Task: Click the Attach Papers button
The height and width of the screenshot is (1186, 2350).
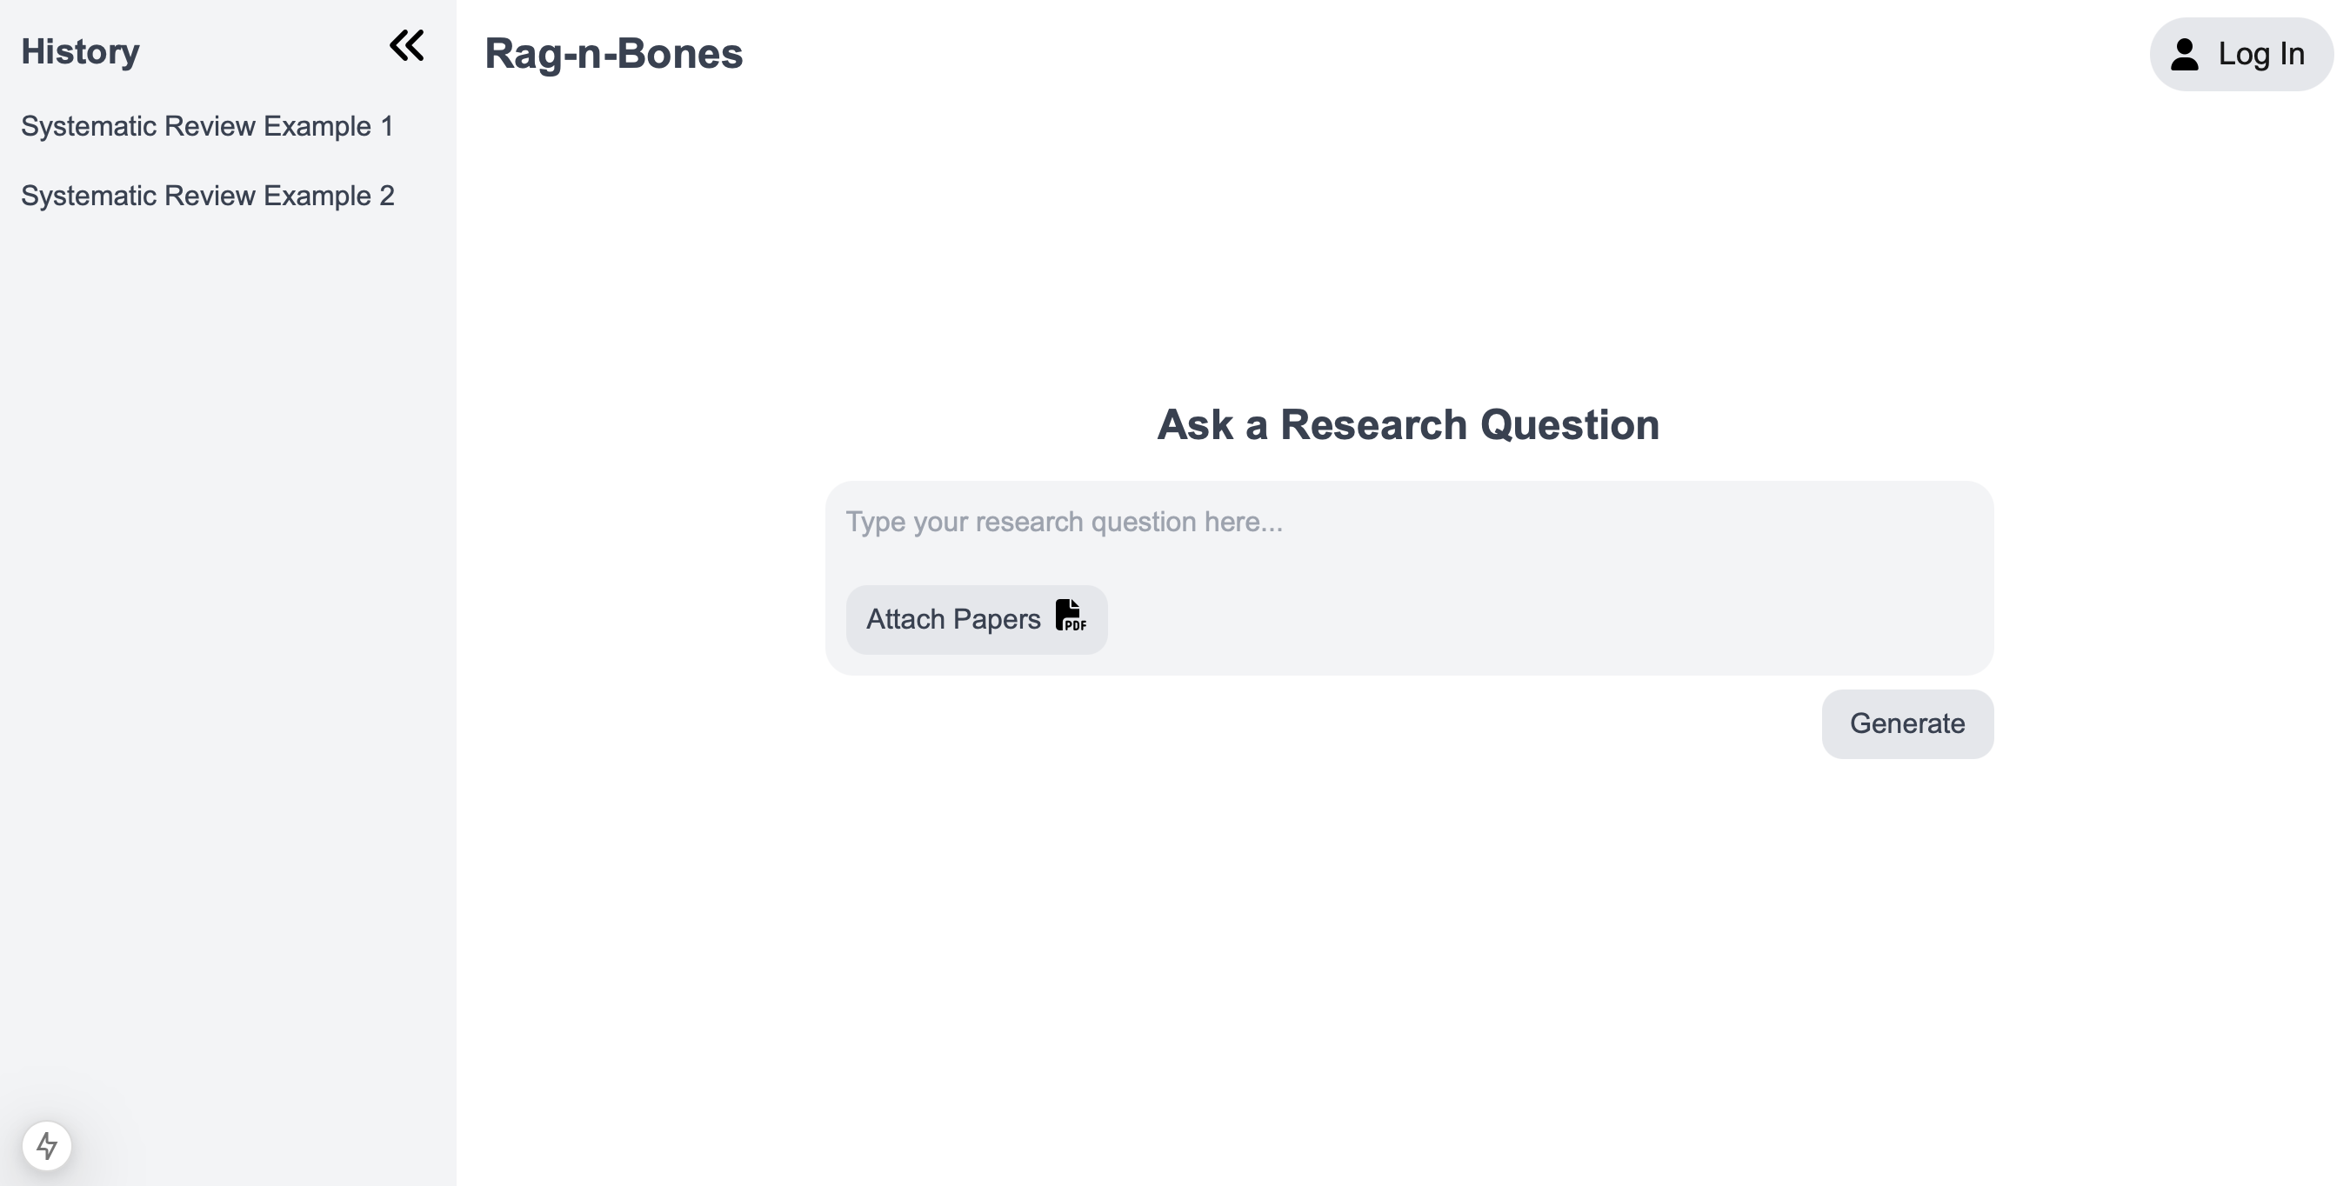Action: point(975,619)
